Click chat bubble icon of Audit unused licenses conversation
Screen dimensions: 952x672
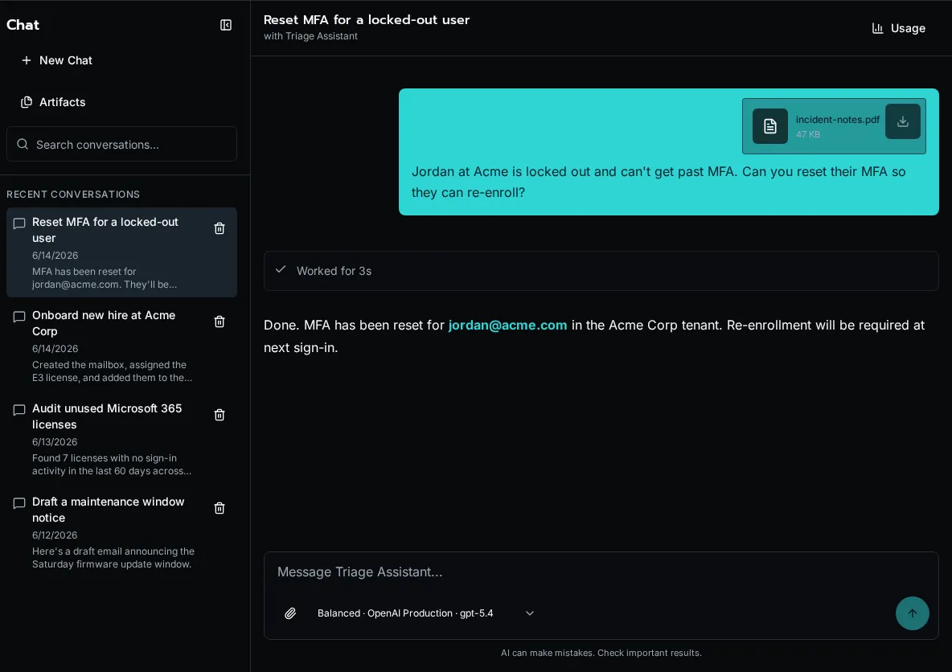tap(19, 410)
